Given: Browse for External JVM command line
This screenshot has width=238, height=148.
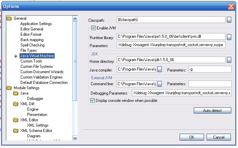Looking at the screenshot, I should (x=160, y=84).
